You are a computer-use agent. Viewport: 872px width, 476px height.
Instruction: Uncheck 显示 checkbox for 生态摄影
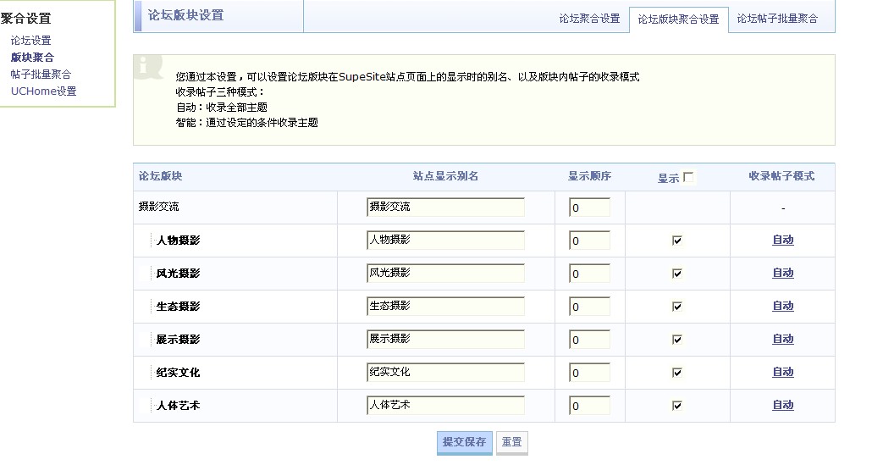point(676,307)
